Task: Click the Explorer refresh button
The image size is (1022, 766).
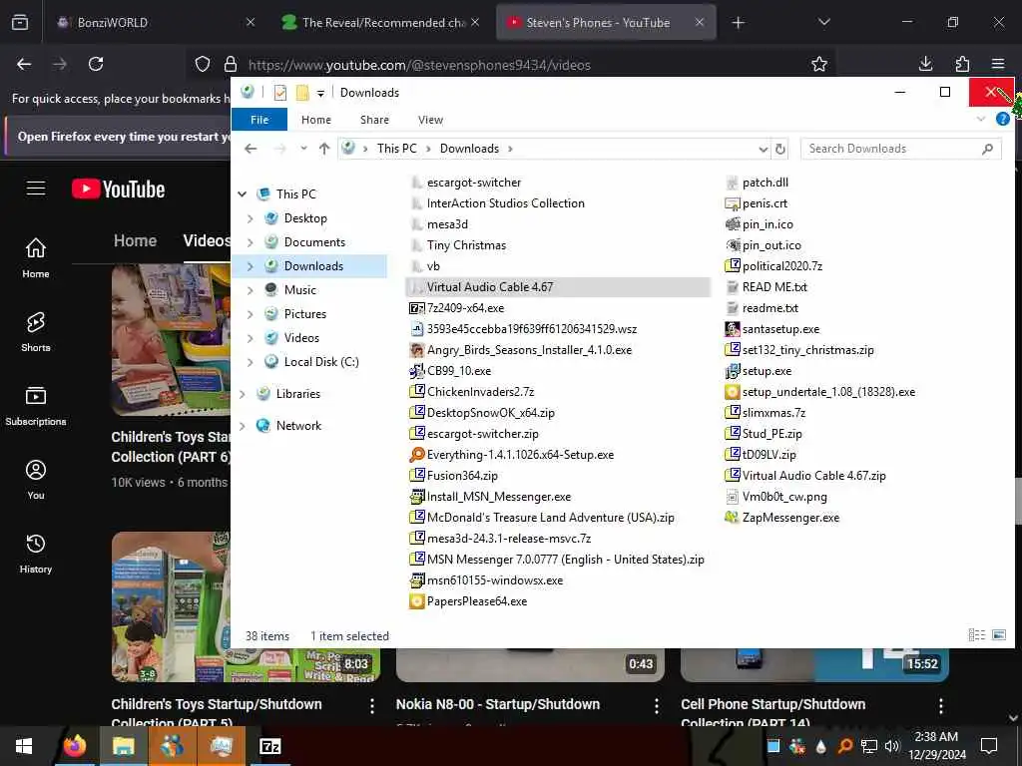Action: pyautogui.click(x=779, y=149)
